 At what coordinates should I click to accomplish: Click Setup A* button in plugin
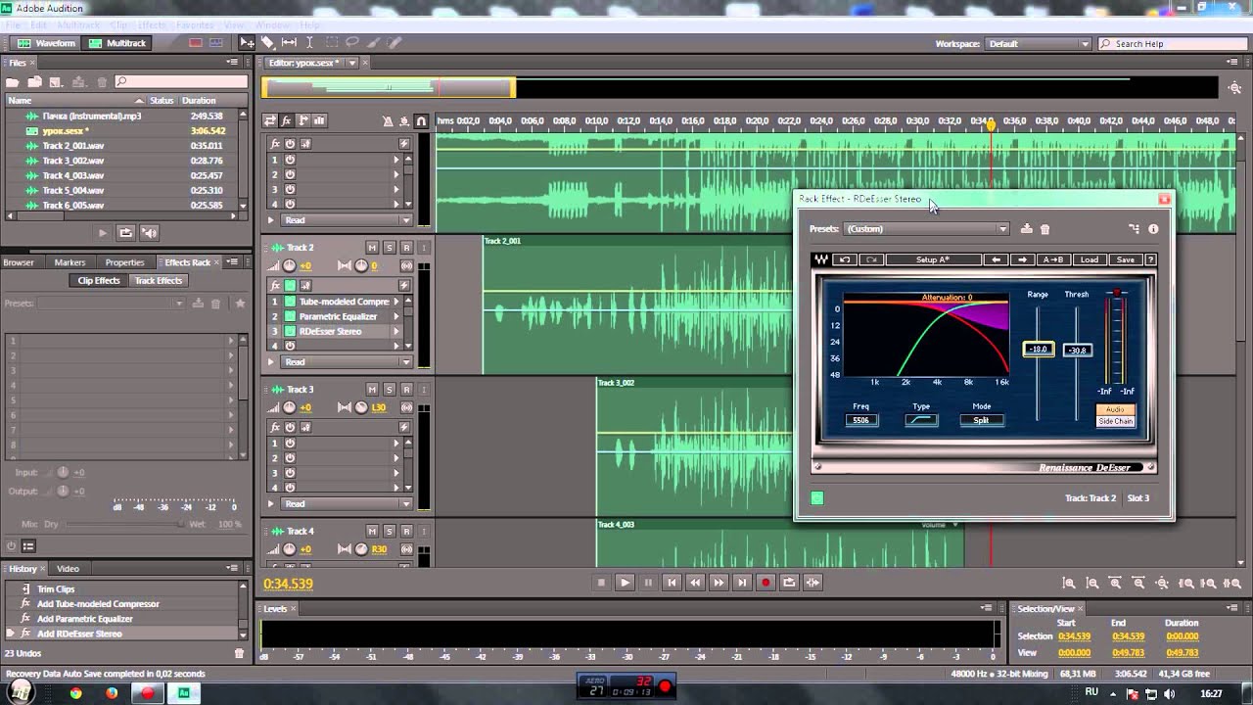coord(932,259)
